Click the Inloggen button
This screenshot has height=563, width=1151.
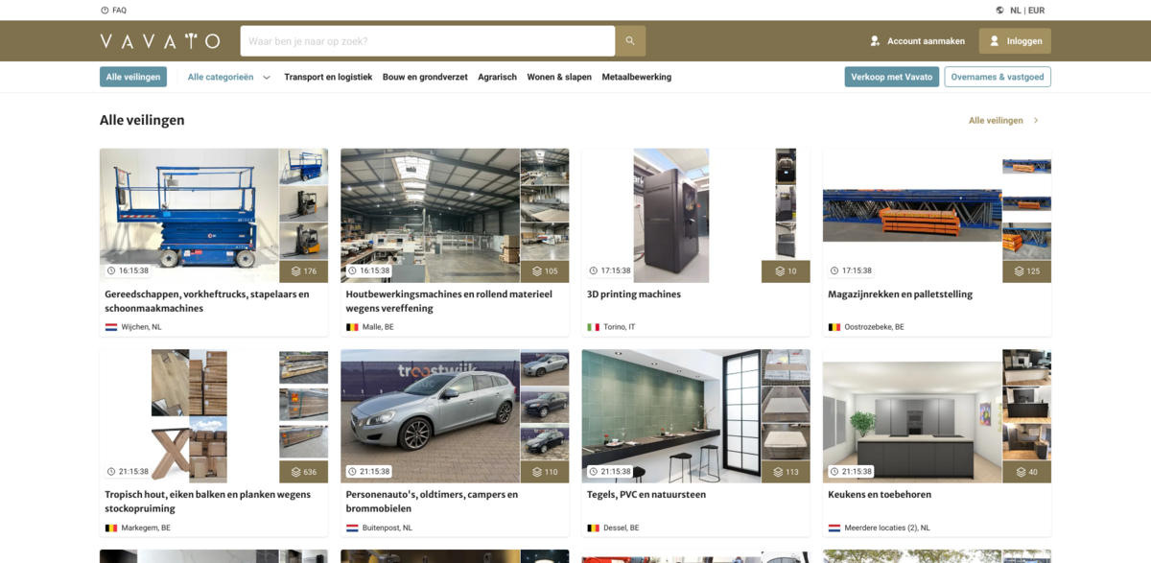click(1014, 41)
